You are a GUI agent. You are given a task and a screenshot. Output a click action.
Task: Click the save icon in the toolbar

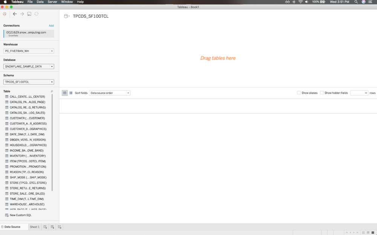click(29, 14)
